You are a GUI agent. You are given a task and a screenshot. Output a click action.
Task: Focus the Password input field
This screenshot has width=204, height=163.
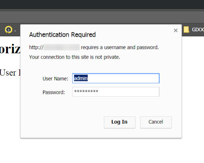[116, 92]
